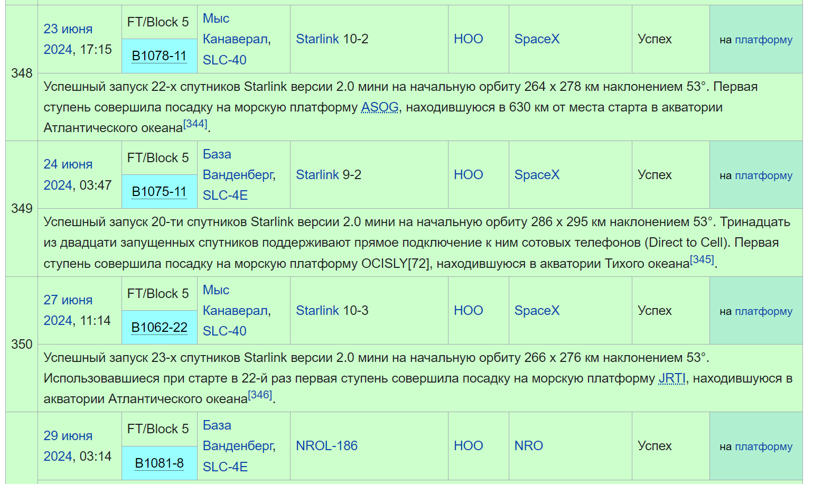Open the '23 июня' date link

[68, 29]
